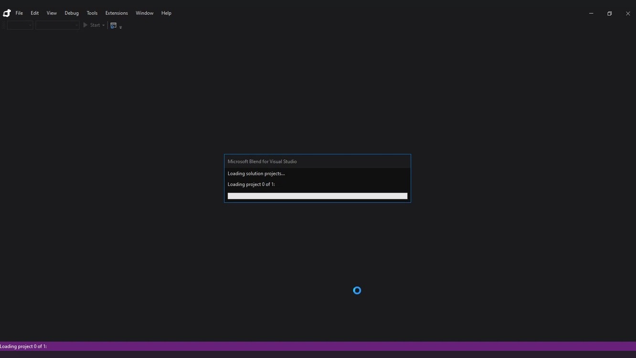The image size is (636, 358).
Task: Open the Extensions menu
Action: [117, 13]
